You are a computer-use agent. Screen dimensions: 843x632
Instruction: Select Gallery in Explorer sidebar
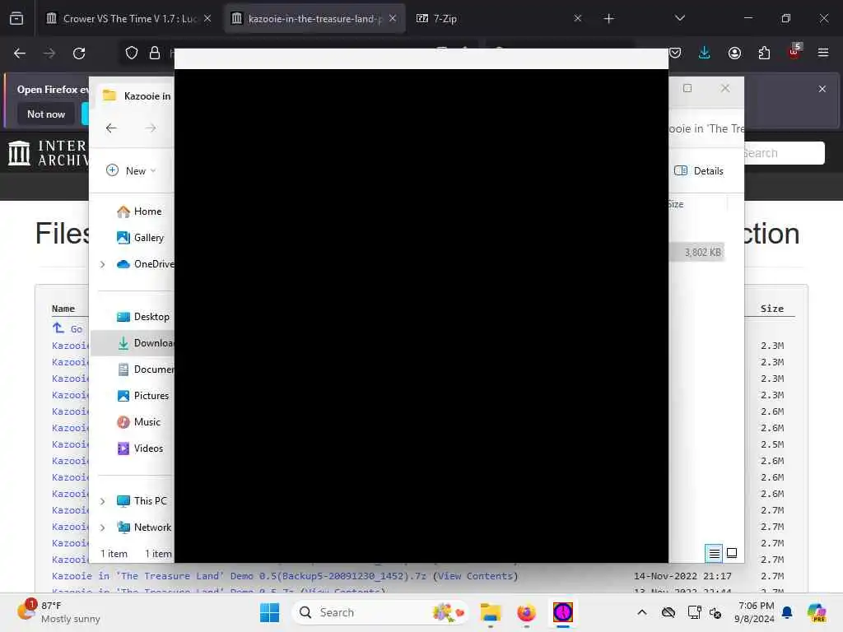[x=140, y=238]
